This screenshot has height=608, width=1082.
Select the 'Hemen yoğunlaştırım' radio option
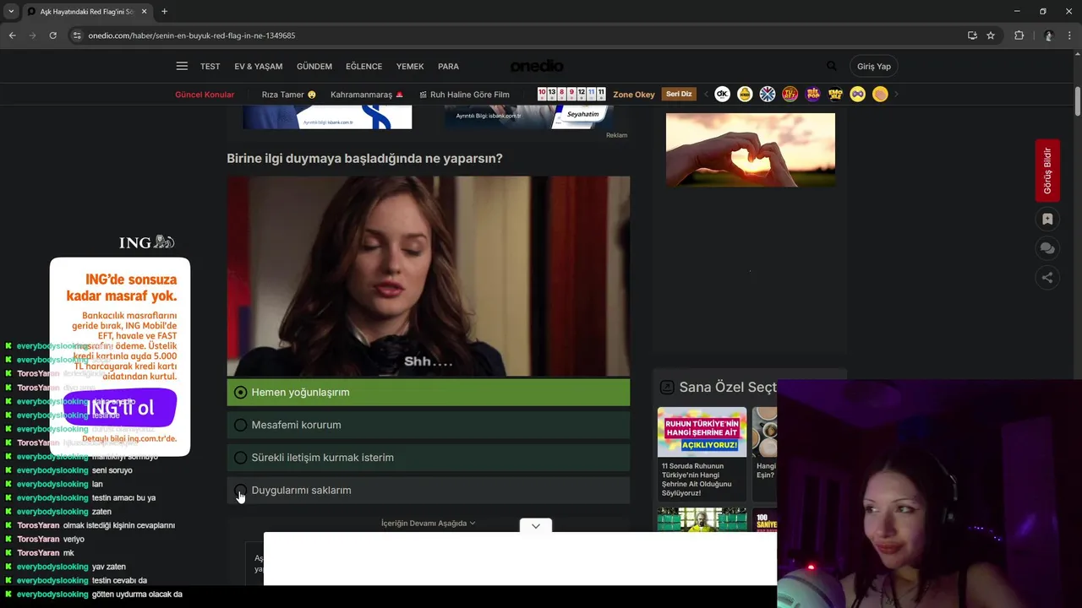pyautogui.click(x=241, y=393)
